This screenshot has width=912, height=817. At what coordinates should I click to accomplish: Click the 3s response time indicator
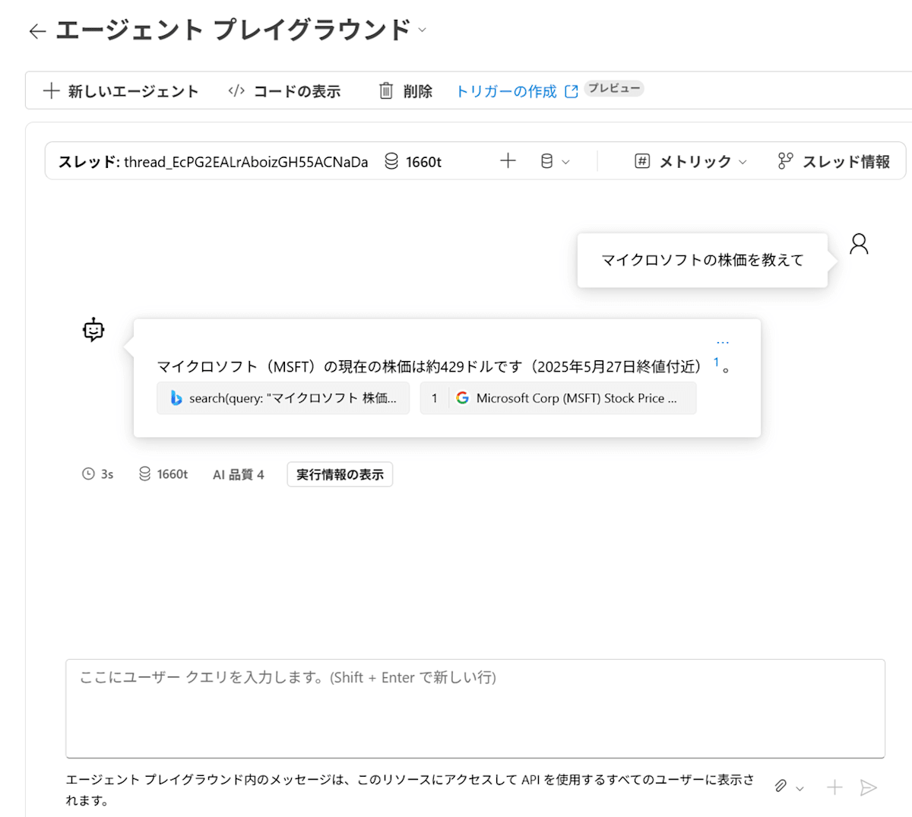(x=97, y=474)
